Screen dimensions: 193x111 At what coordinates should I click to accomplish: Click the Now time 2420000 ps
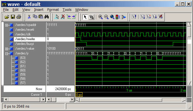pyautogui.click(x=63, y=89)
